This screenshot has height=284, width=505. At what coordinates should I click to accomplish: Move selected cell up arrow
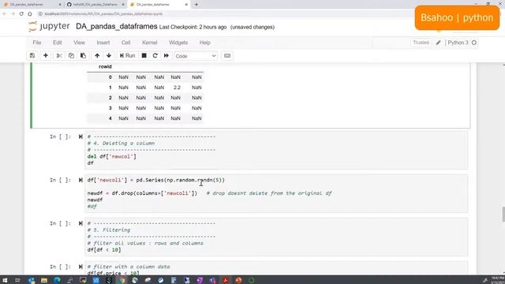coord(97,56)
